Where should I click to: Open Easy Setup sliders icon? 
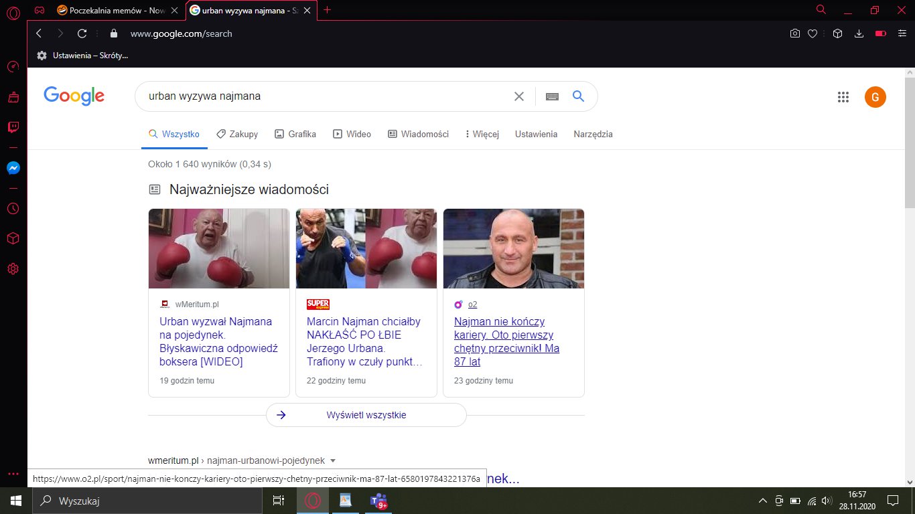pyautogui.click(x=902, y=33)
